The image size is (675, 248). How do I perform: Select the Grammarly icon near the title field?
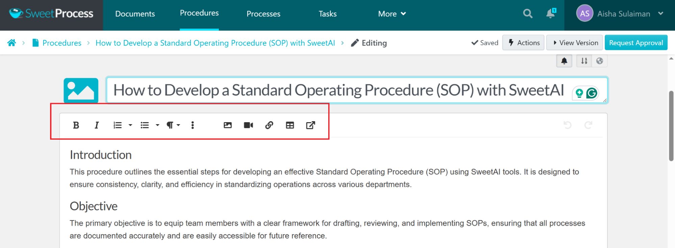tap(591, 93)
